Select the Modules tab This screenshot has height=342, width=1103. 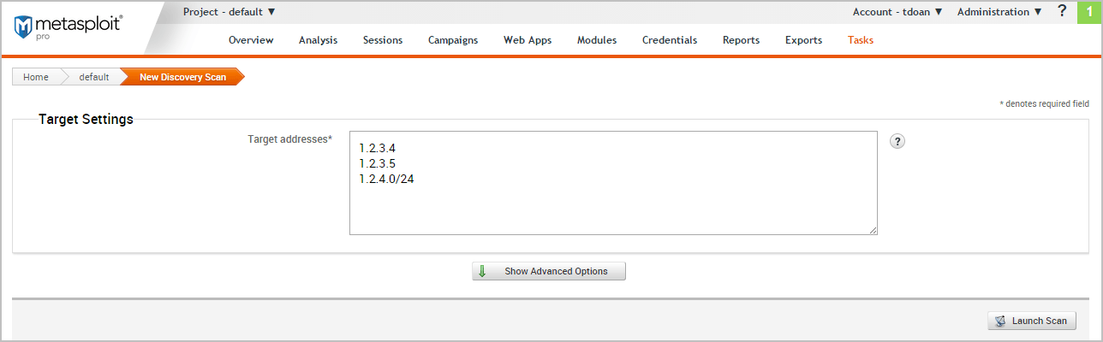[x=597, y=40]
